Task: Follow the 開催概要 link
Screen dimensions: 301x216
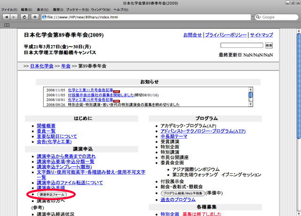Action: pos(46,126)
